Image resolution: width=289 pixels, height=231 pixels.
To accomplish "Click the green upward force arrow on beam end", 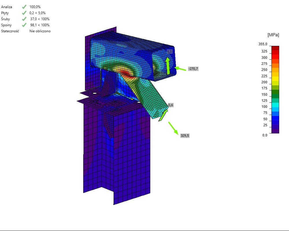I will coord(167,65).
